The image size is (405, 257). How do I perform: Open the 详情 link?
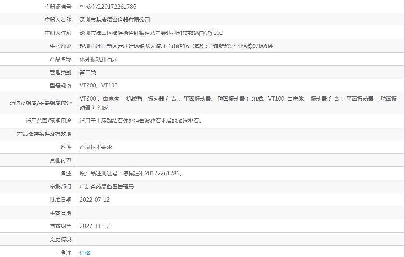click(x=85, y=253)
